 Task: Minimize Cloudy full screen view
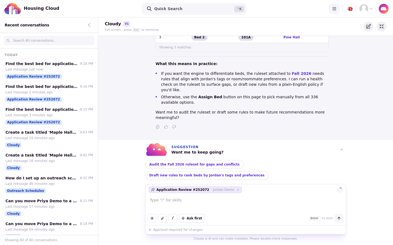click(x=382, y=26)
